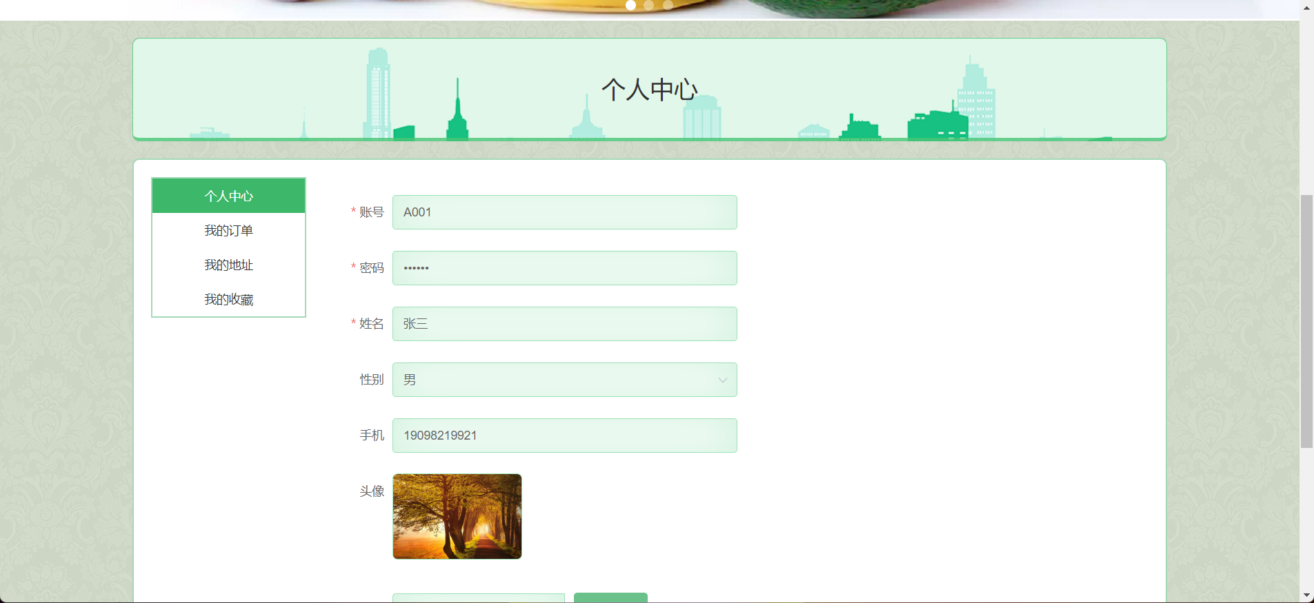
Task: Click the forest avatar thumbnail under 头像
Action: [457, 516]
